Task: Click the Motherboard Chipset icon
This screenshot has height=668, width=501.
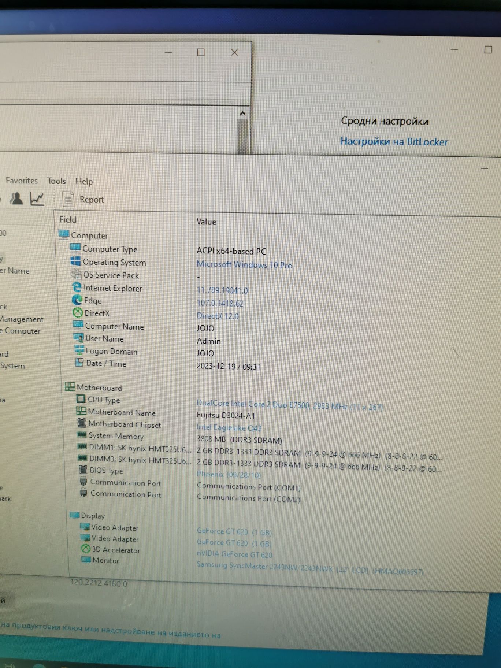Action: click(x=82, y=423)
